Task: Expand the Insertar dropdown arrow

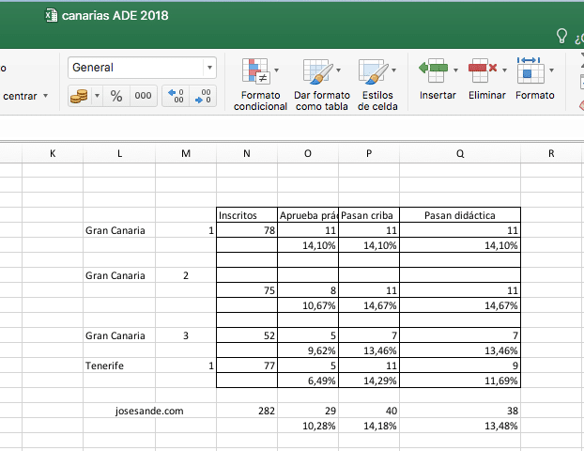Action: tap(456, 70)
